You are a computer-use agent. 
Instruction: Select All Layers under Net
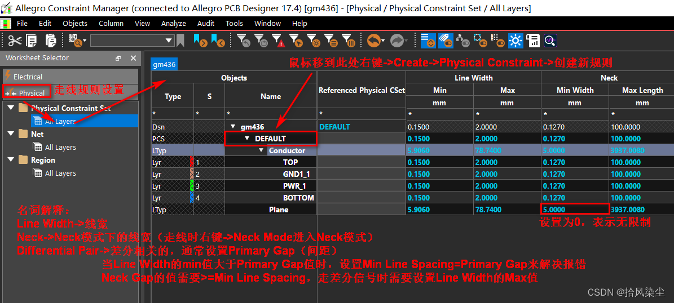[60, 147]
